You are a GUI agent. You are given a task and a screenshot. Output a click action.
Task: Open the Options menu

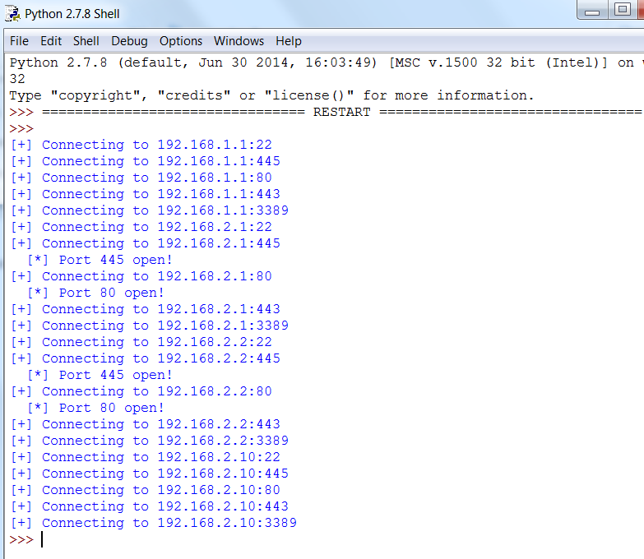click(x=181, y=41)
